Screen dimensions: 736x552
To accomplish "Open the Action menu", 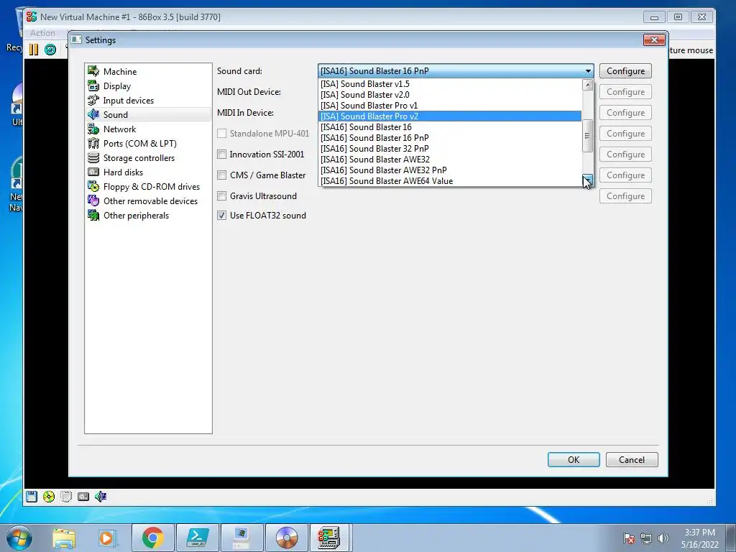I will point(42,33).
